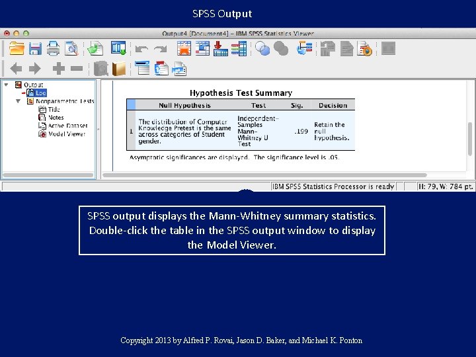Select Output in the outline tree
Viewport: 476px width, 357px height.
tap(34, 85)
